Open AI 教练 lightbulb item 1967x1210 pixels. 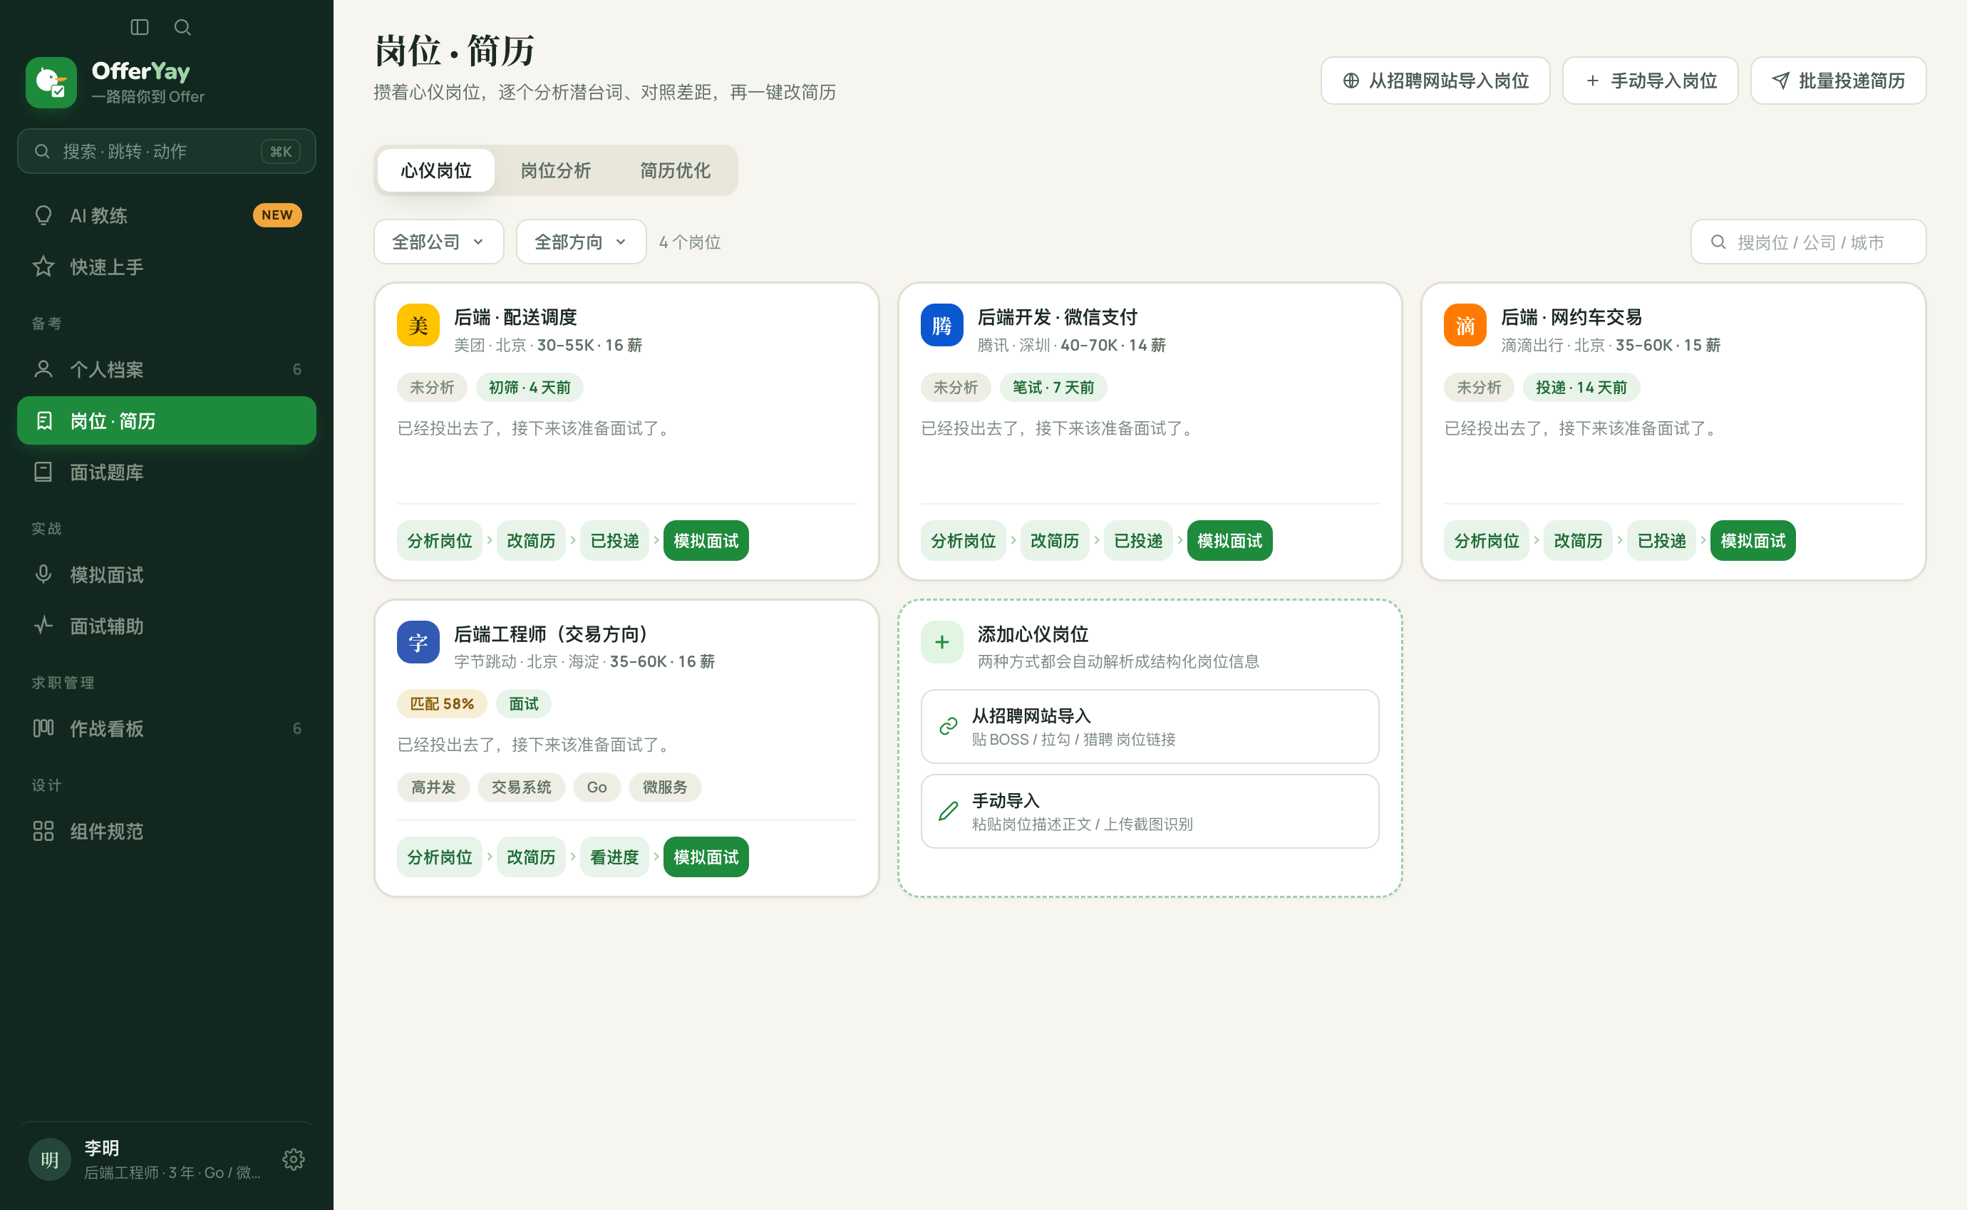[167, 215]
